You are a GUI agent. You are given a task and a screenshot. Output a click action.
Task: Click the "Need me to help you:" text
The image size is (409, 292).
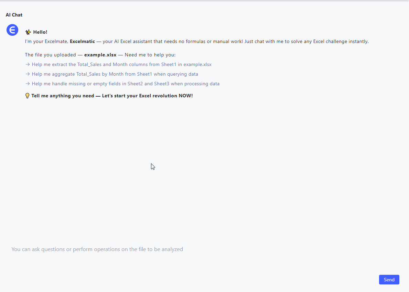pos(150,55)
